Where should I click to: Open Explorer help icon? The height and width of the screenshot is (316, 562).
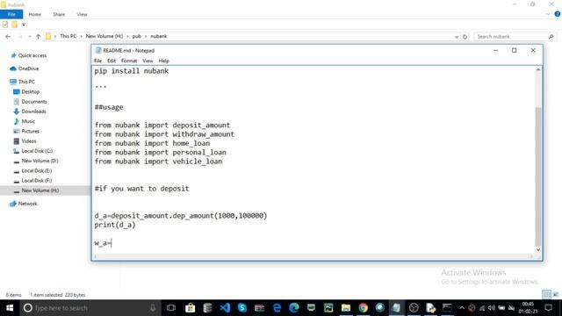(x=558, y=14)
